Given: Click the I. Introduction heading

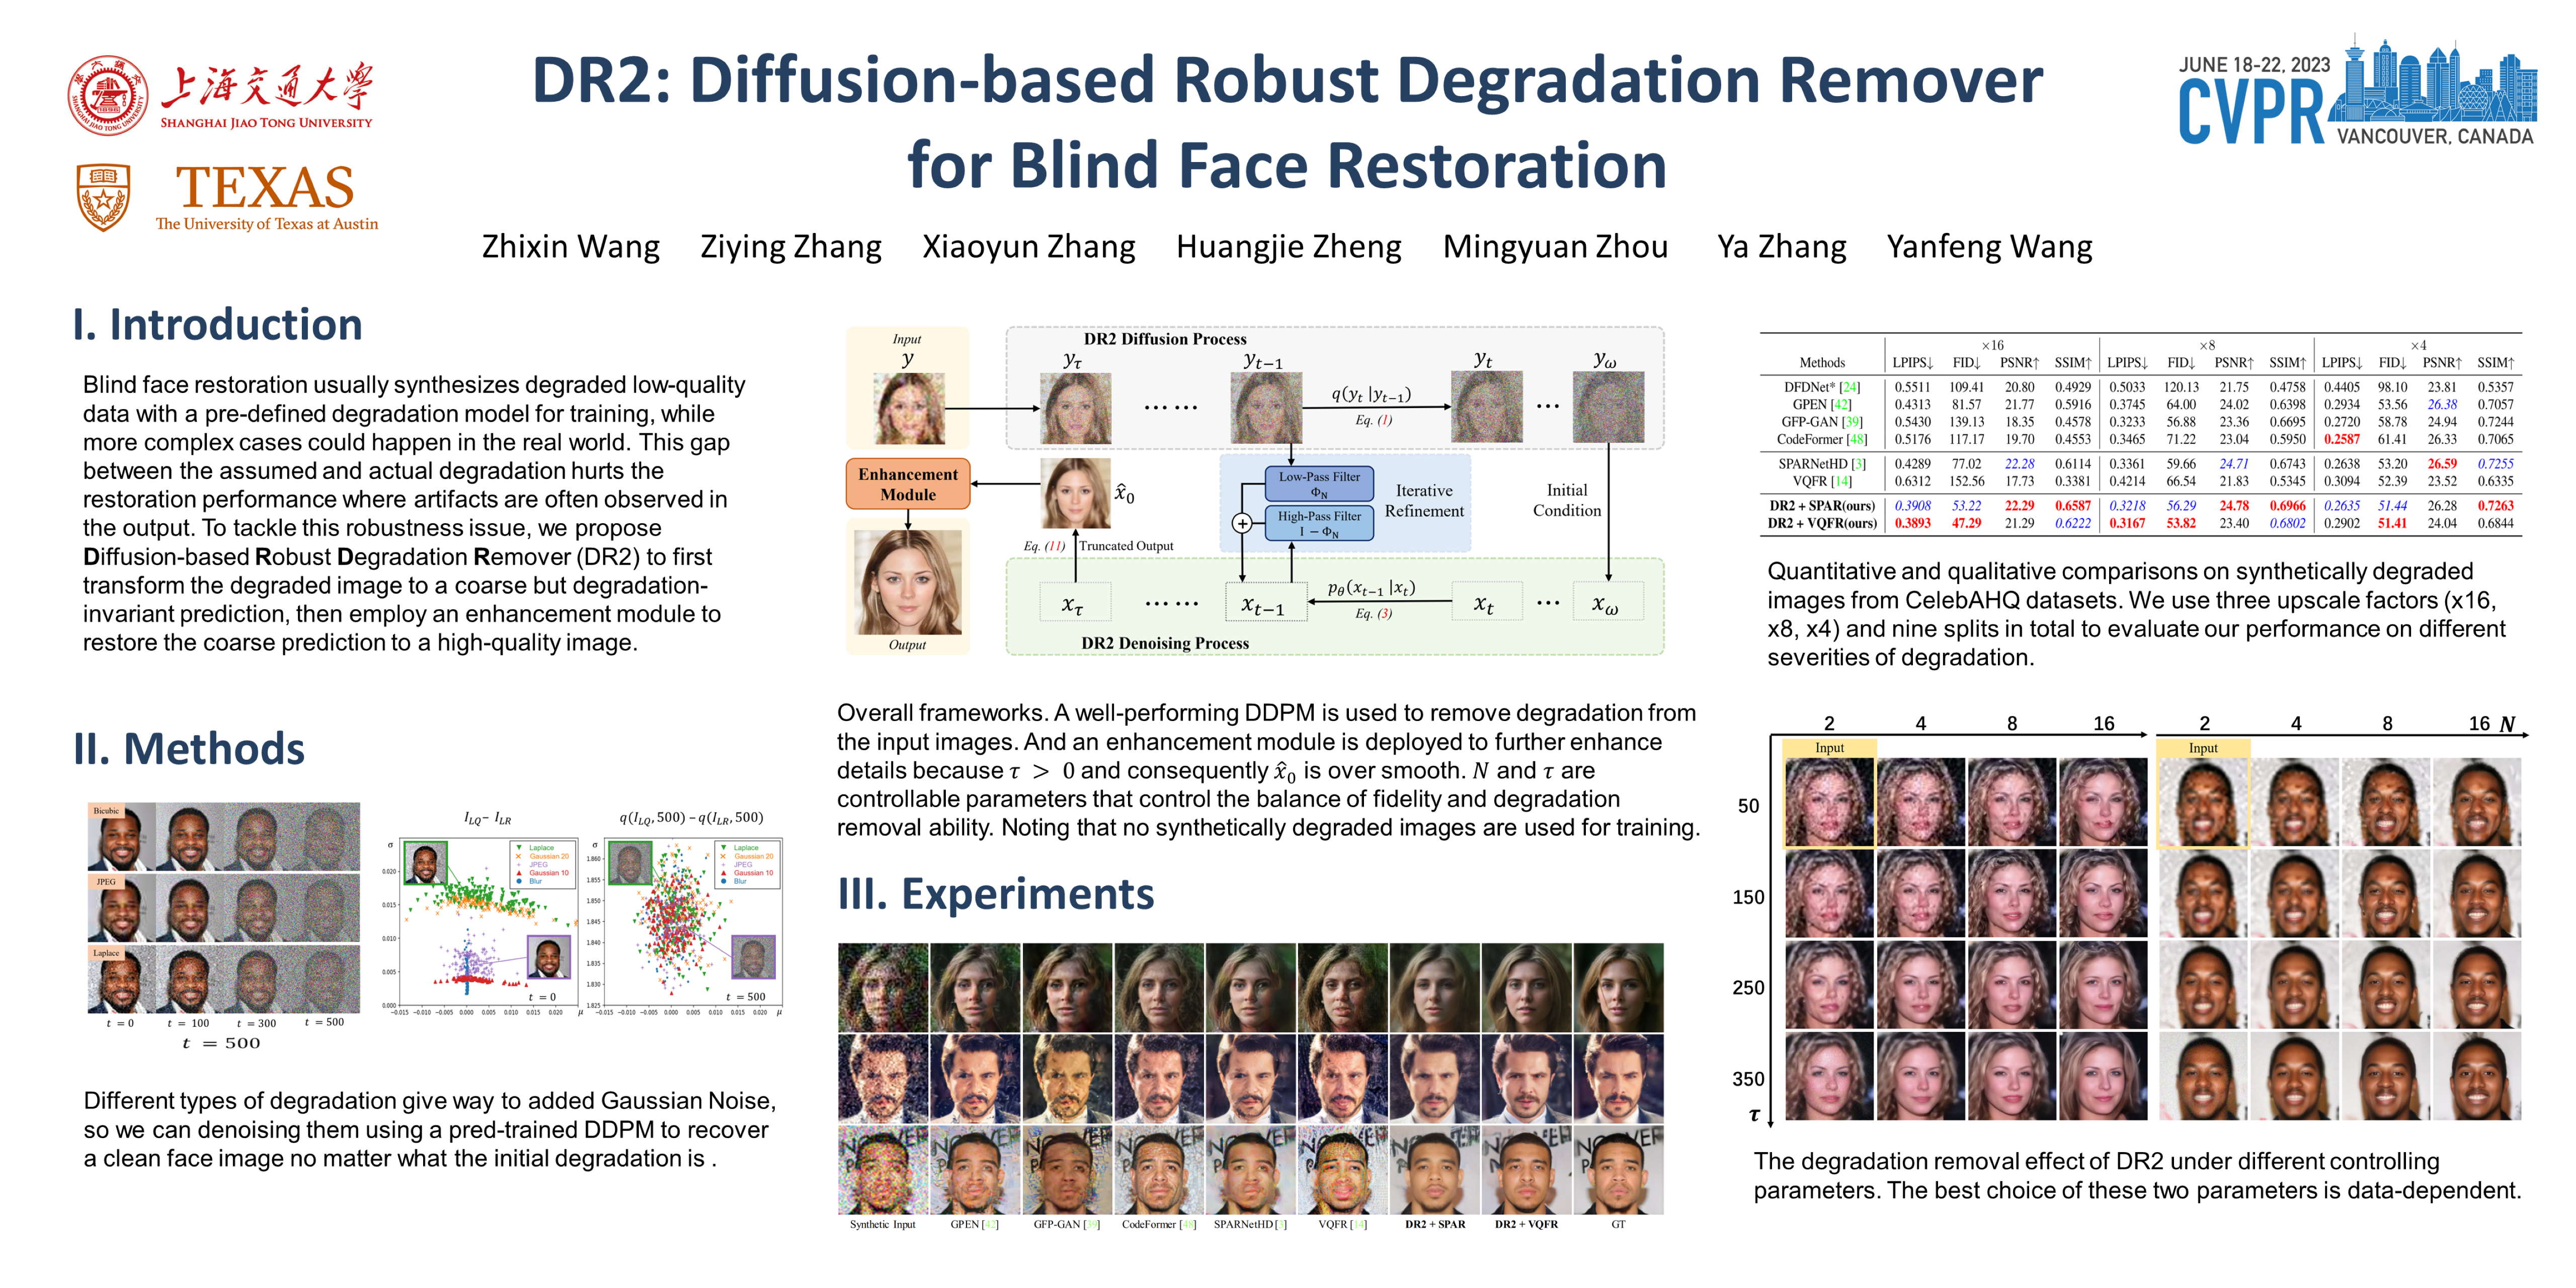Looking at the screenshot, I should (217, 325).
